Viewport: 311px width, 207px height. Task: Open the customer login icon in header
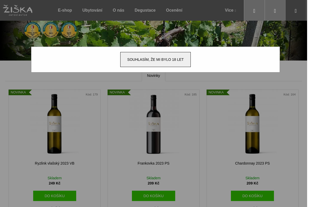(275, 11)
